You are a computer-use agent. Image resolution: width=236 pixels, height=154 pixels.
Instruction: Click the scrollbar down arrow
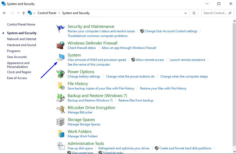tap(234, 151)
